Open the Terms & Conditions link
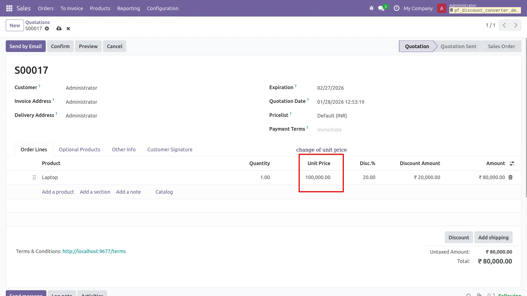This screenshot has height=296, width=527. 94,251
